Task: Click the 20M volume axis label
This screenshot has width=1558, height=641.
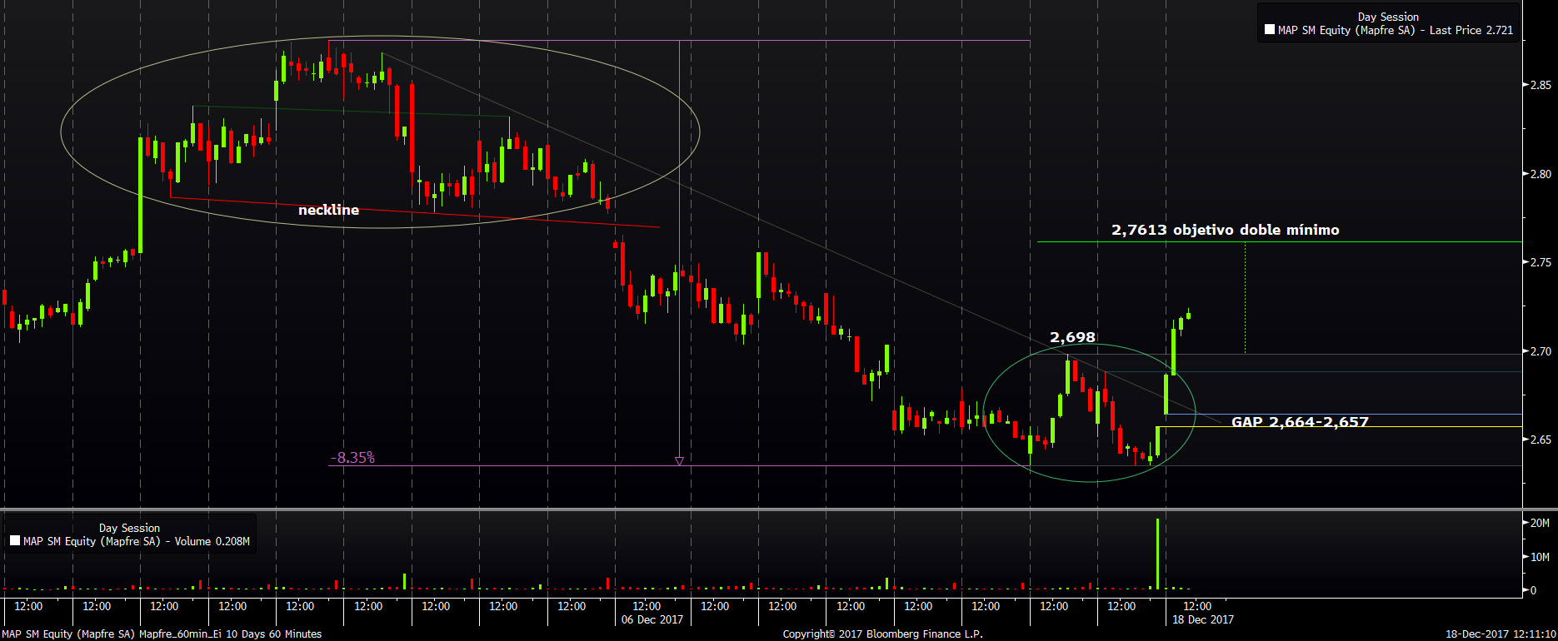Action: (x=1540, y=523)
